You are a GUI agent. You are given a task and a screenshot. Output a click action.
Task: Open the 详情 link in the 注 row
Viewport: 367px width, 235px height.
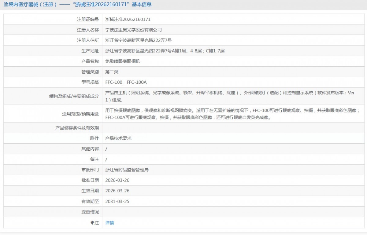pyautogui.click(x=109, y=223)
